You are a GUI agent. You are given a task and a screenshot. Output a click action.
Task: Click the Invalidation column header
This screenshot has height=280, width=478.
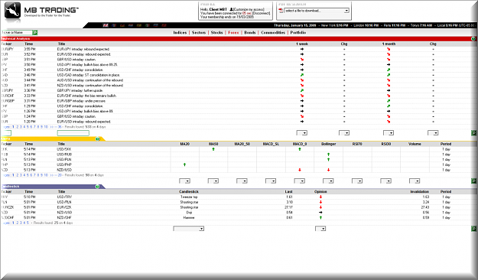tap(419, 191)
